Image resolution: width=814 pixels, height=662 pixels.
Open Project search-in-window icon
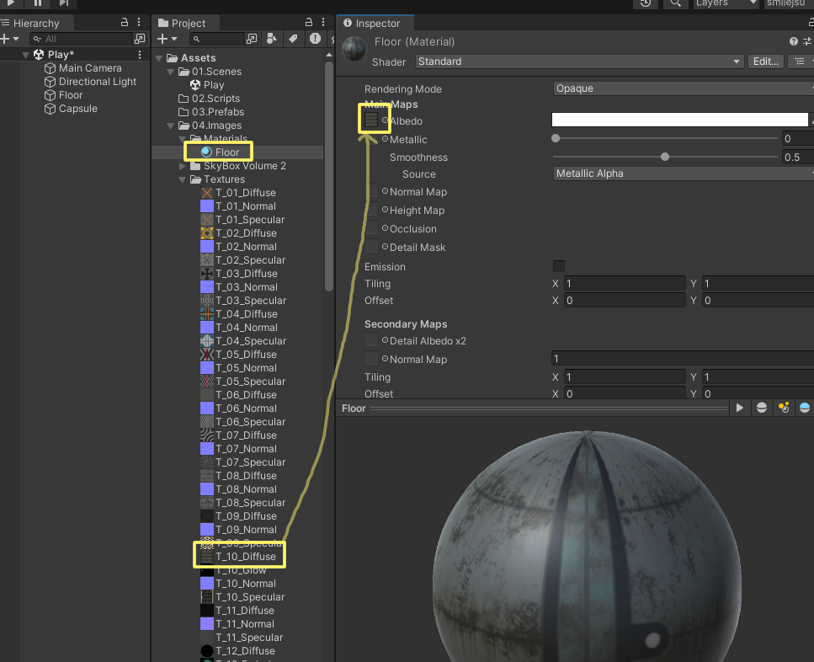(x=252, y=39)
